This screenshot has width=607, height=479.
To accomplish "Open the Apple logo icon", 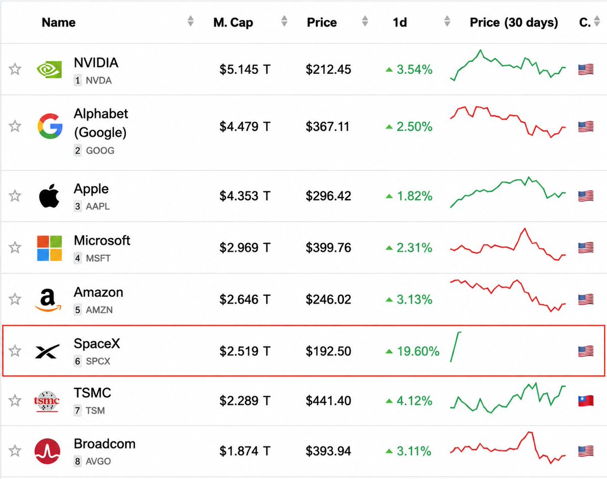I will point(49,196).
